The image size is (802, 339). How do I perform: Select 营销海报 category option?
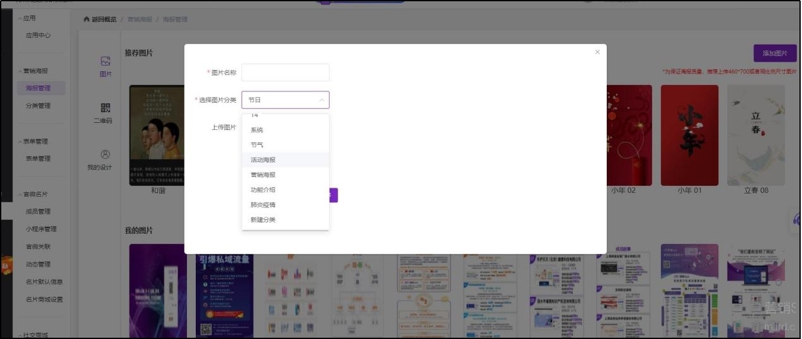point(263,175)
